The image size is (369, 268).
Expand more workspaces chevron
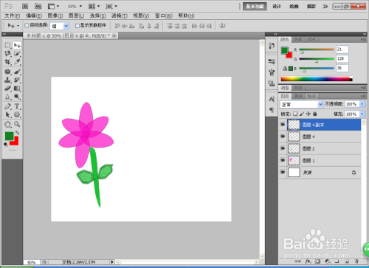point(325,7)
